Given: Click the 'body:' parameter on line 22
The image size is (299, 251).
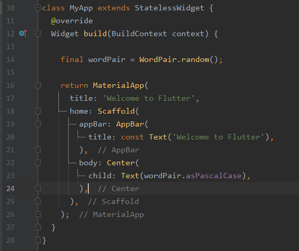Looking at the screenshot, I should pyautogui.click(x=90, y=163).
